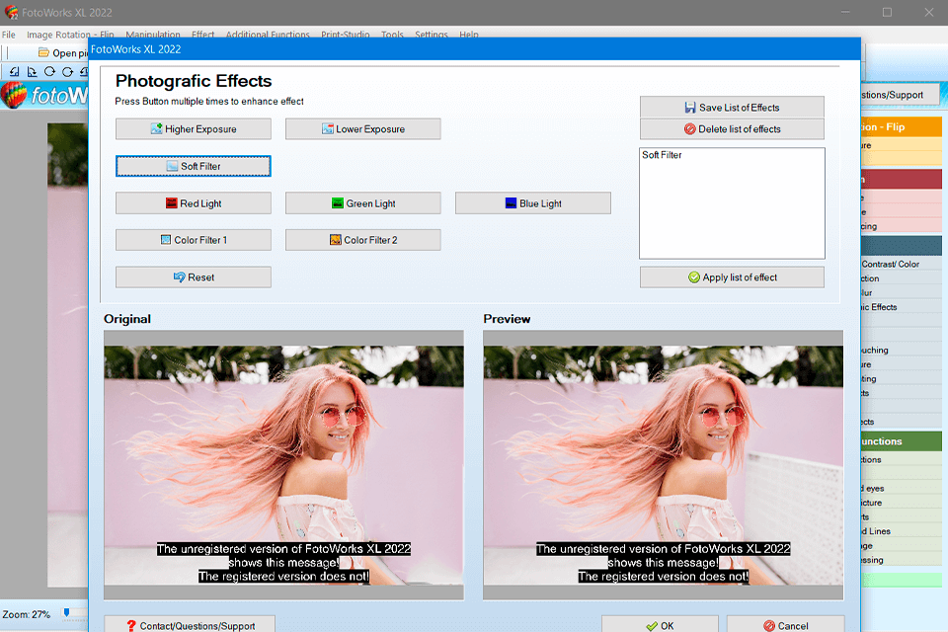Open the Additional Functions menu
The height and width of the screenshot is (632, 948).
point(268,35)
